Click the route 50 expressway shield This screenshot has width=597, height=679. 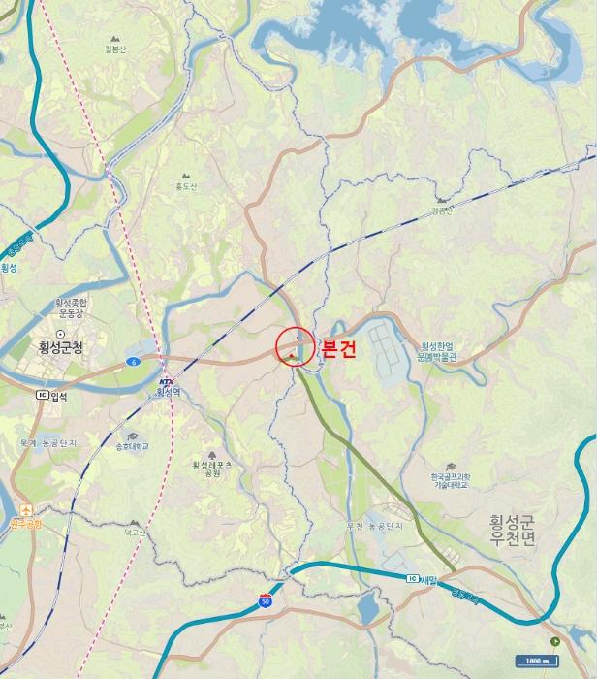(266, 601)
